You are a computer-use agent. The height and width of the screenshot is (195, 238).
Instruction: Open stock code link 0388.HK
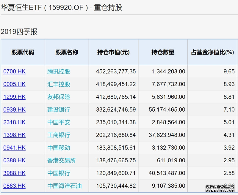point(14,160)
